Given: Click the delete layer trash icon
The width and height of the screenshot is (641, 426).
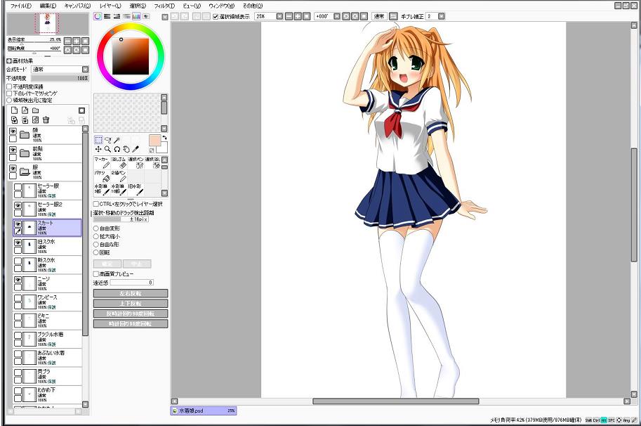Looking at the screenshot, I should coord(46,120).
